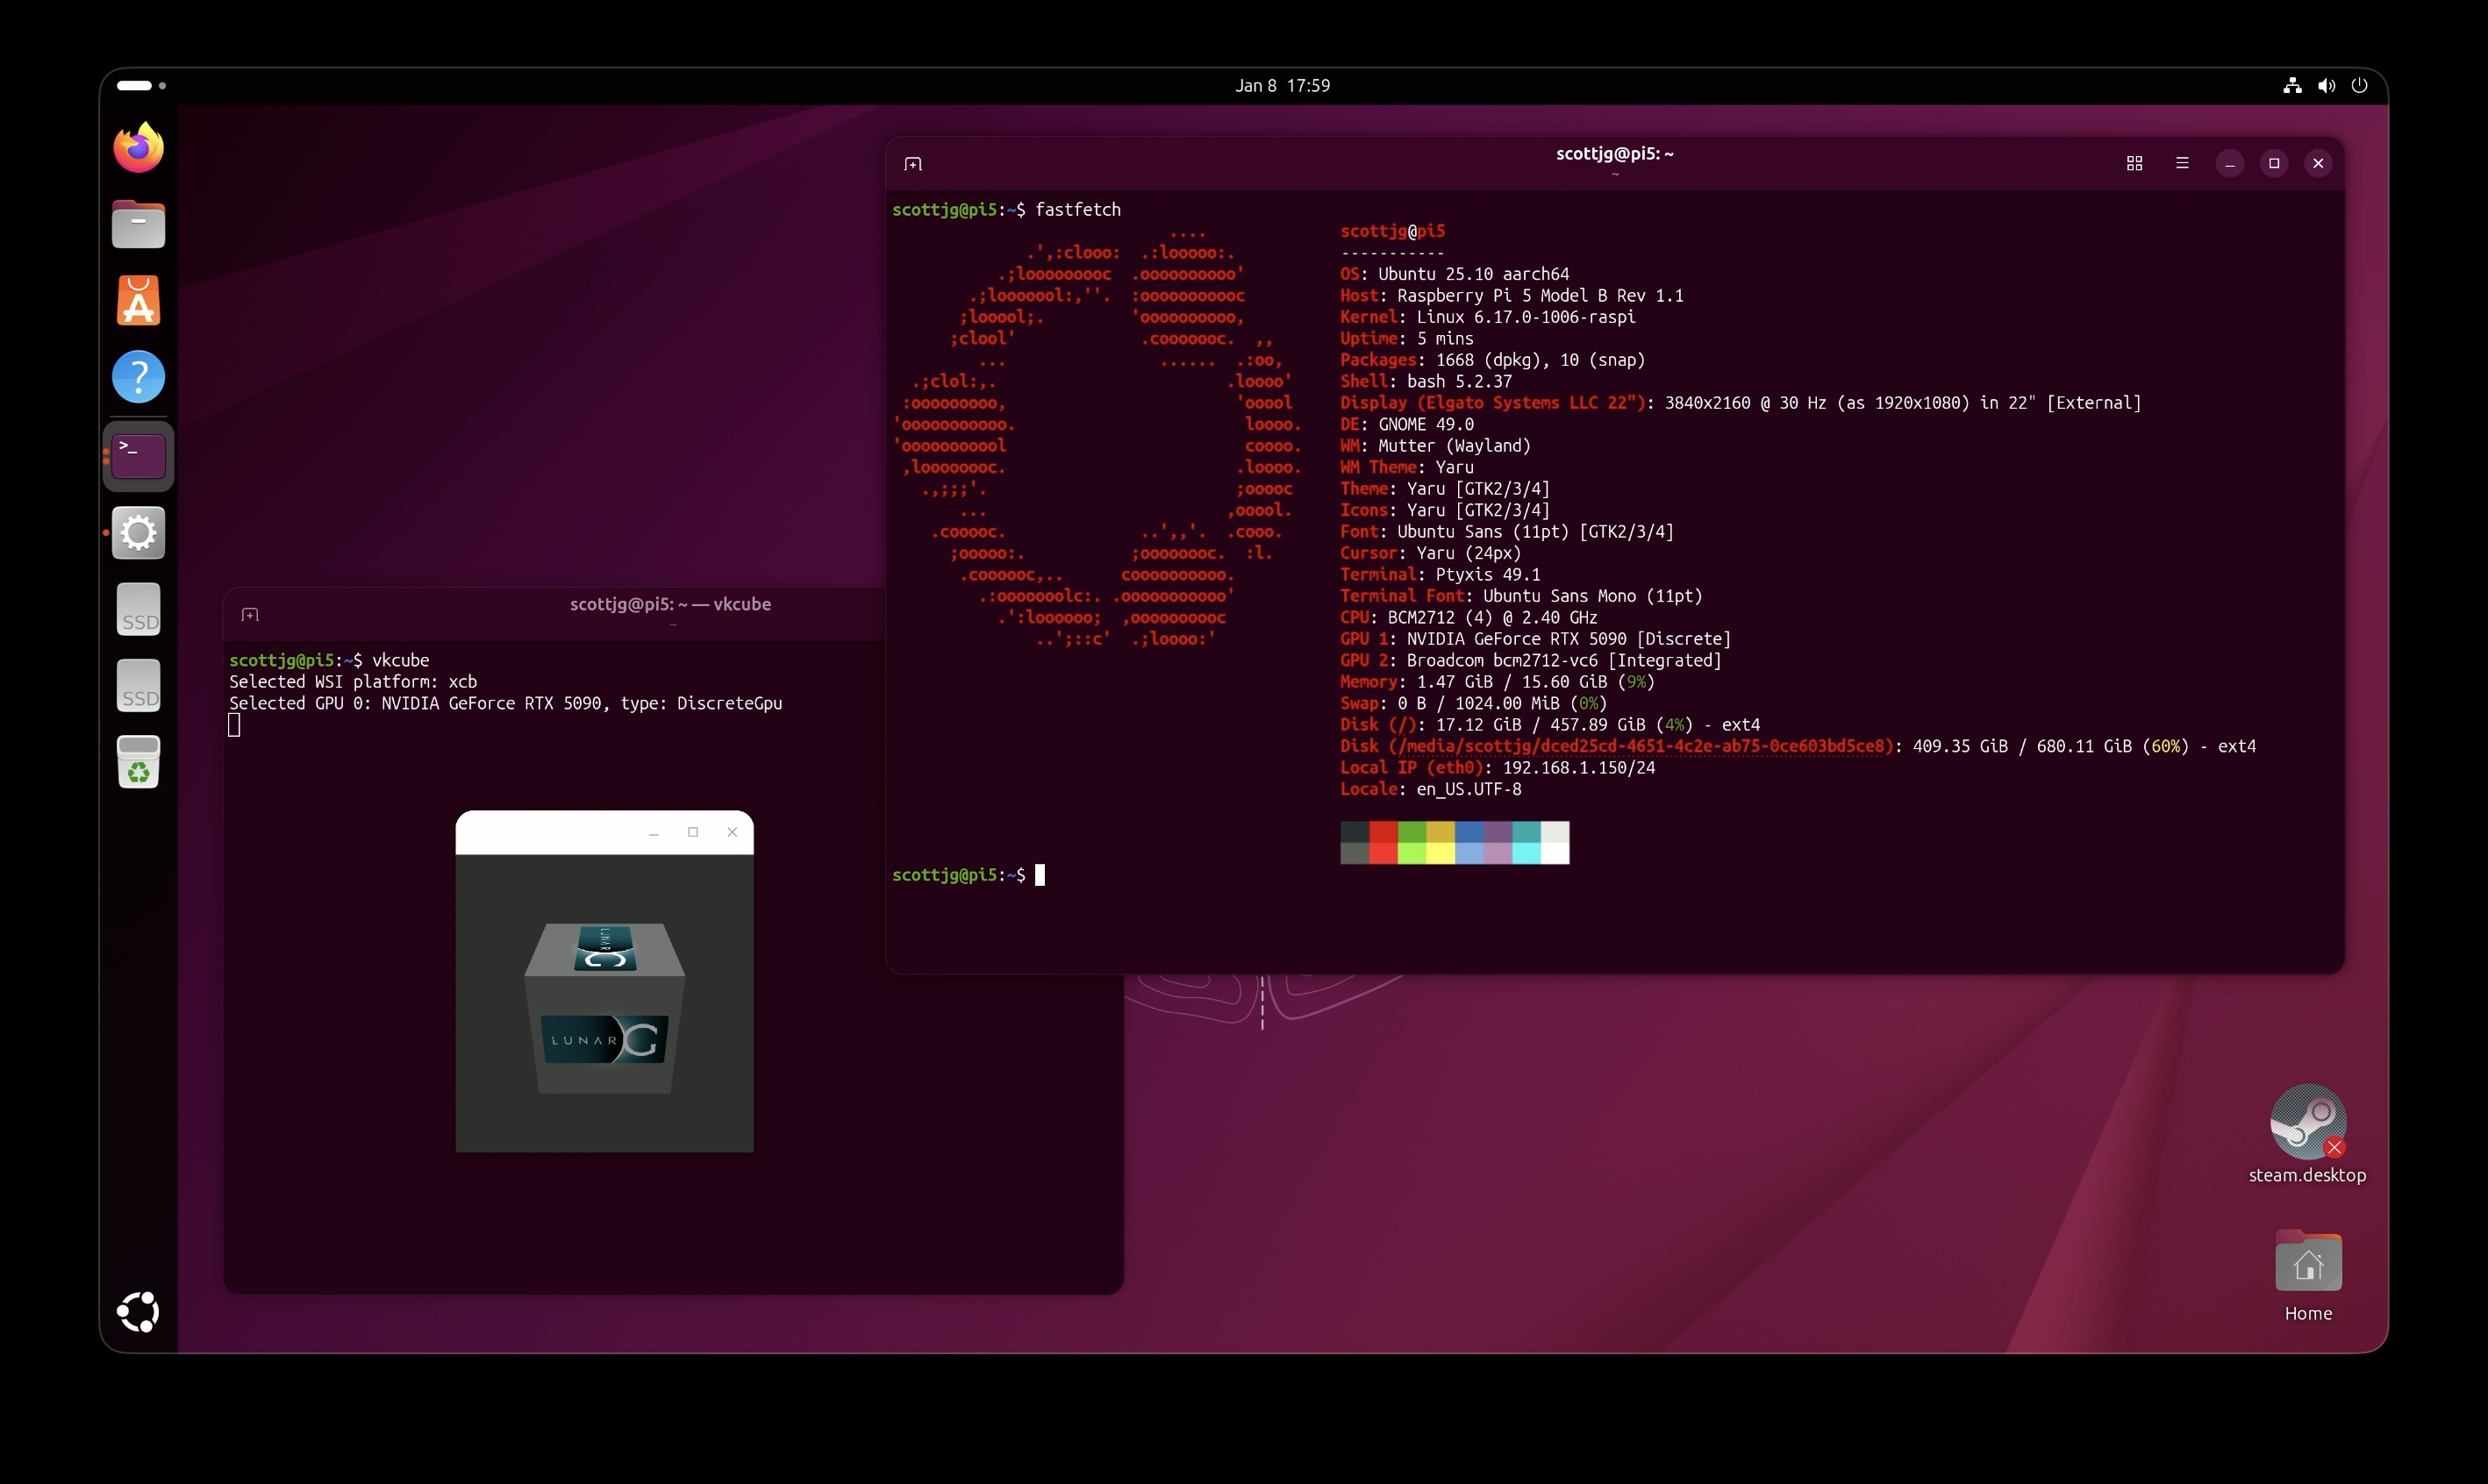Open the Files file manager from the dock
Screen dimensions: 2488x1484
138,224
